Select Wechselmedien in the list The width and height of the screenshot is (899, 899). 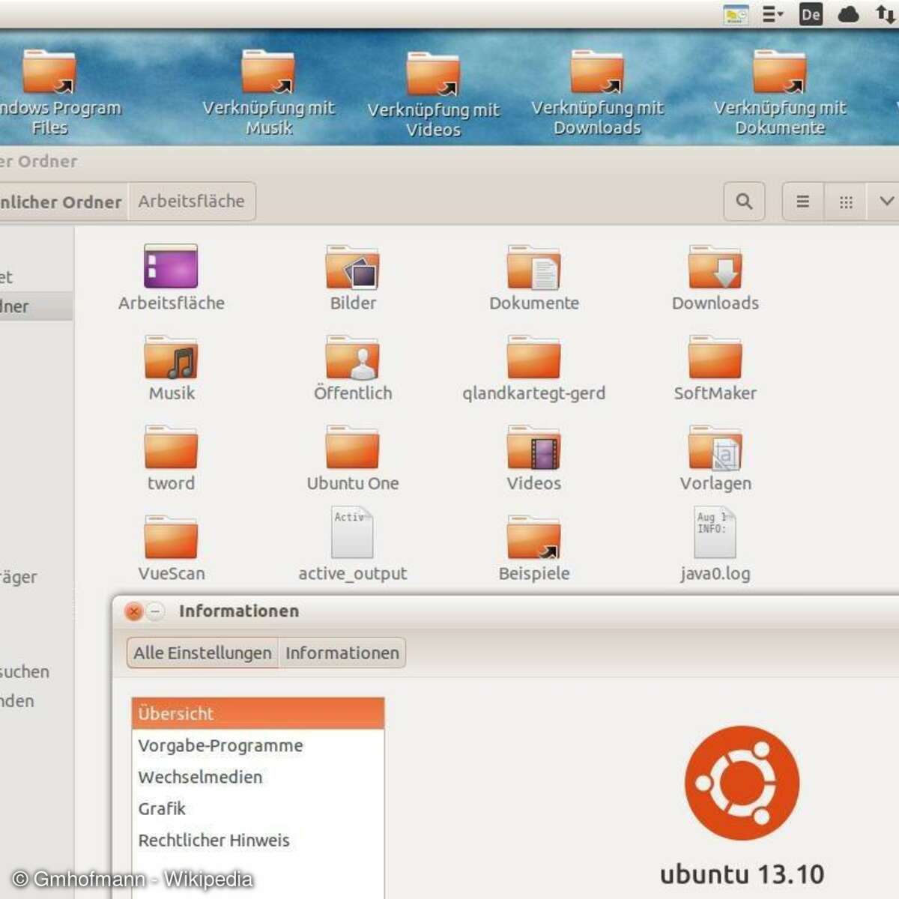(x=200, y=777)
